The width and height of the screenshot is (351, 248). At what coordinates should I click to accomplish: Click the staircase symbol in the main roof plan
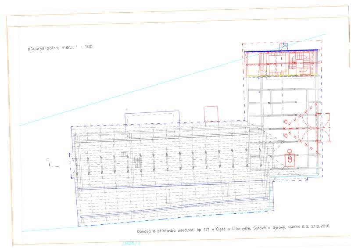tap(138, 162)
